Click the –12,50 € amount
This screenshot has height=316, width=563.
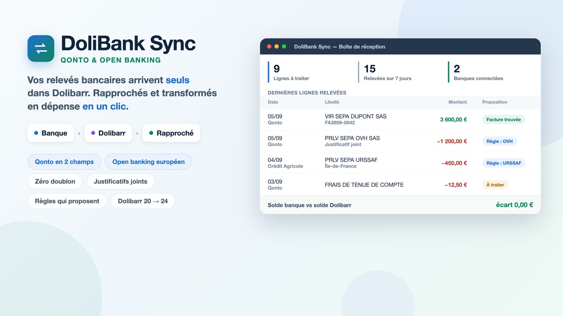tap(456, 185)
